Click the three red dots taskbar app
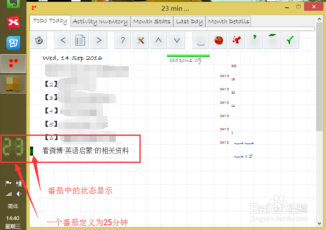 [x=13, y=64]
